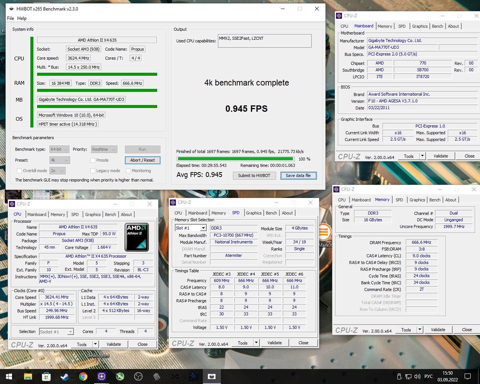Click Close in CPU-Z Memory window
This screenshot has height=384, width=480.
467,330
